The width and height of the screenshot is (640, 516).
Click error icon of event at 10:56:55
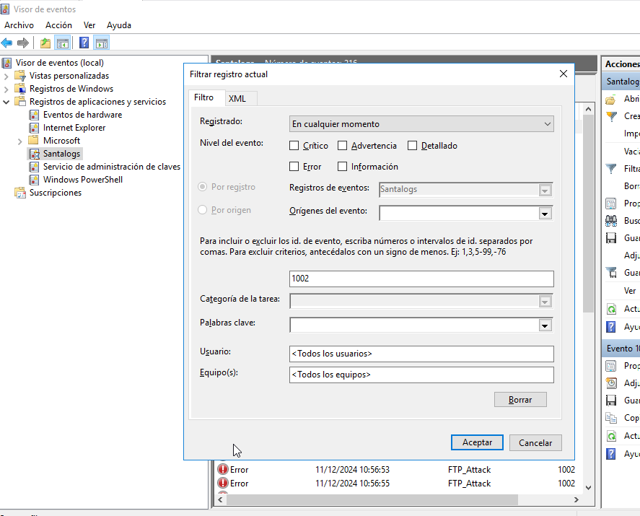(223, 483)
